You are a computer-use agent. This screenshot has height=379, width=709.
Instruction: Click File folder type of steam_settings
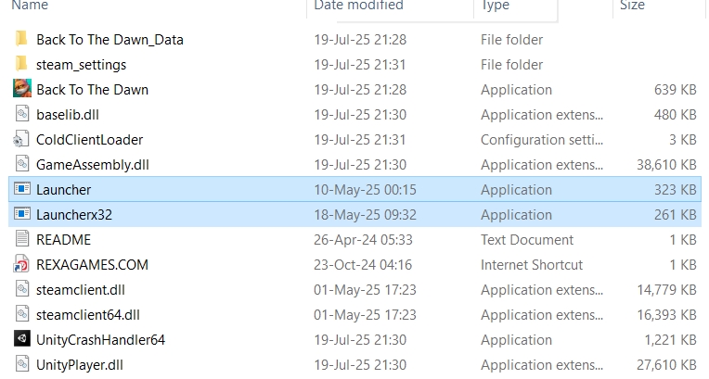pos(511,65)
